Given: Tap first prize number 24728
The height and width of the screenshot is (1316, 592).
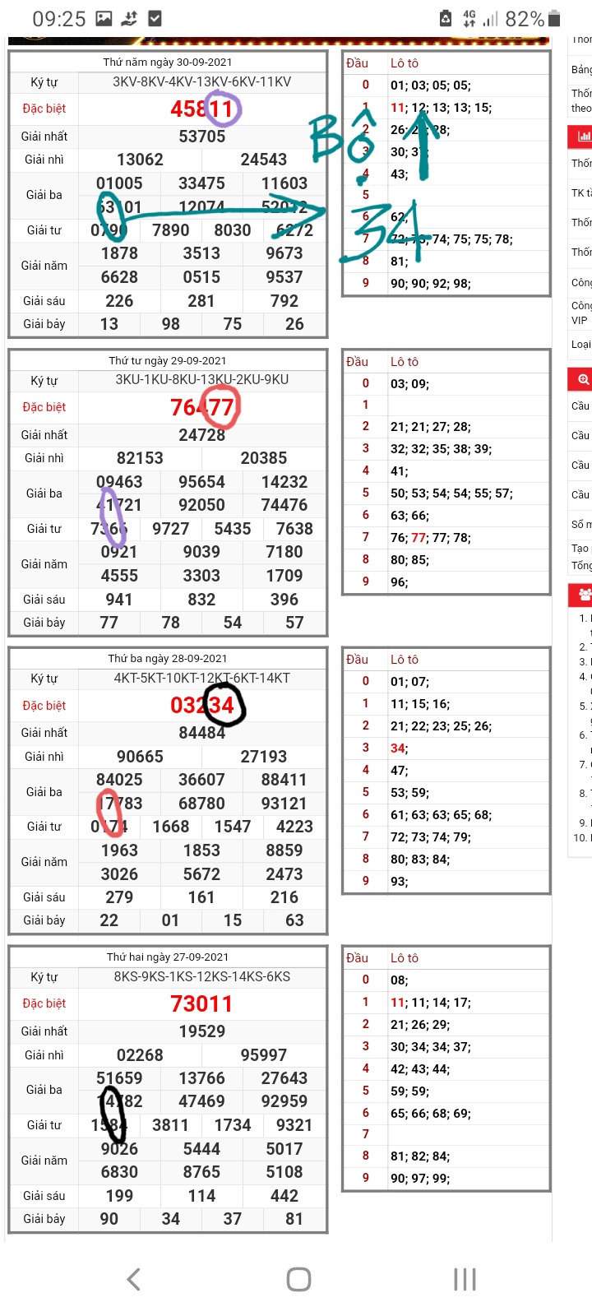Looking at the screenshot, I should point(202,435).
